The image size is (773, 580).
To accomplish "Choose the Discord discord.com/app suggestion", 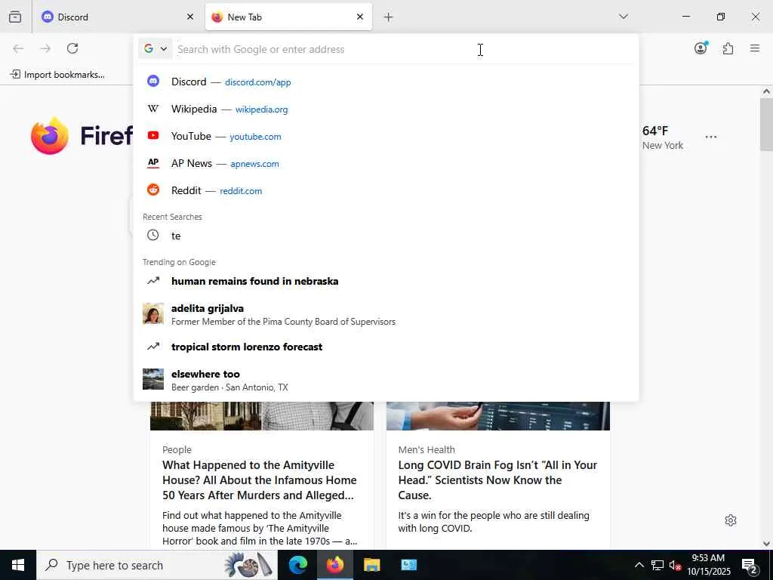I will click(386, 82).
